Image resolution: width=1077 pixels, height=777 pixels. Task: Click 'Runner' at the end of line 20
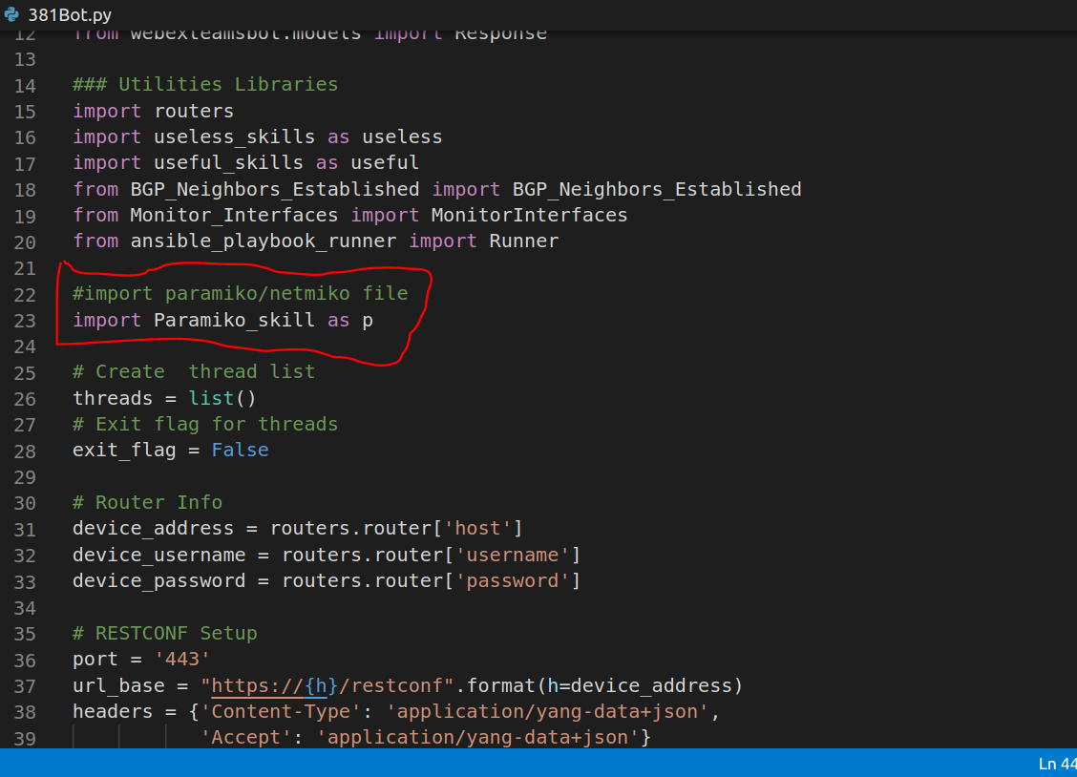pyautogui.click(x=524, y=241)
